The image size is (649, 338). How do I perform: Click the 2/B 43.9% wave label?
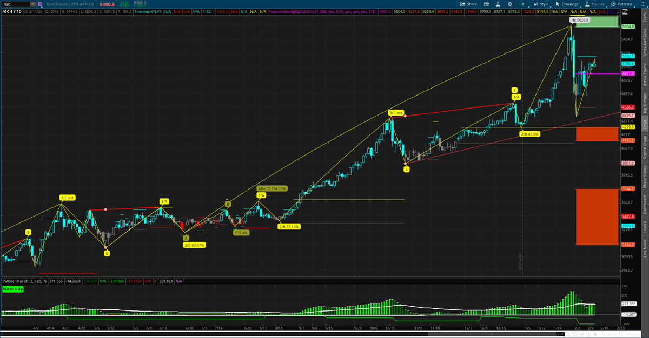[529, 134]
